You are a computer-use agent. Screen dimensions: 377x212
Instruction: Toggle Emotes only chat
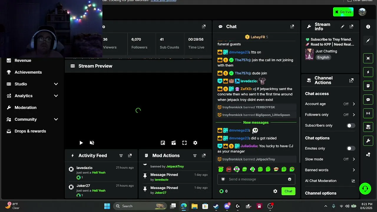tap(350, 148)
